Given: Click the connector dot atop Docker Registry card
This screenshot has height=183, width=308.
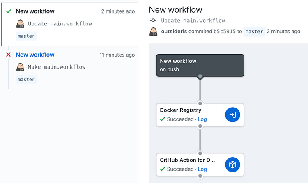Looking at the screenshot, I should pos(200,103).
